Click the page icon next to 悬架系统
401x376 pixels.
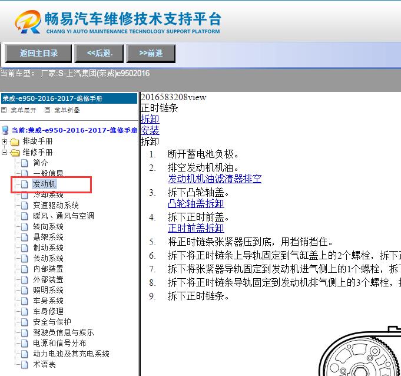click(25, 238)
